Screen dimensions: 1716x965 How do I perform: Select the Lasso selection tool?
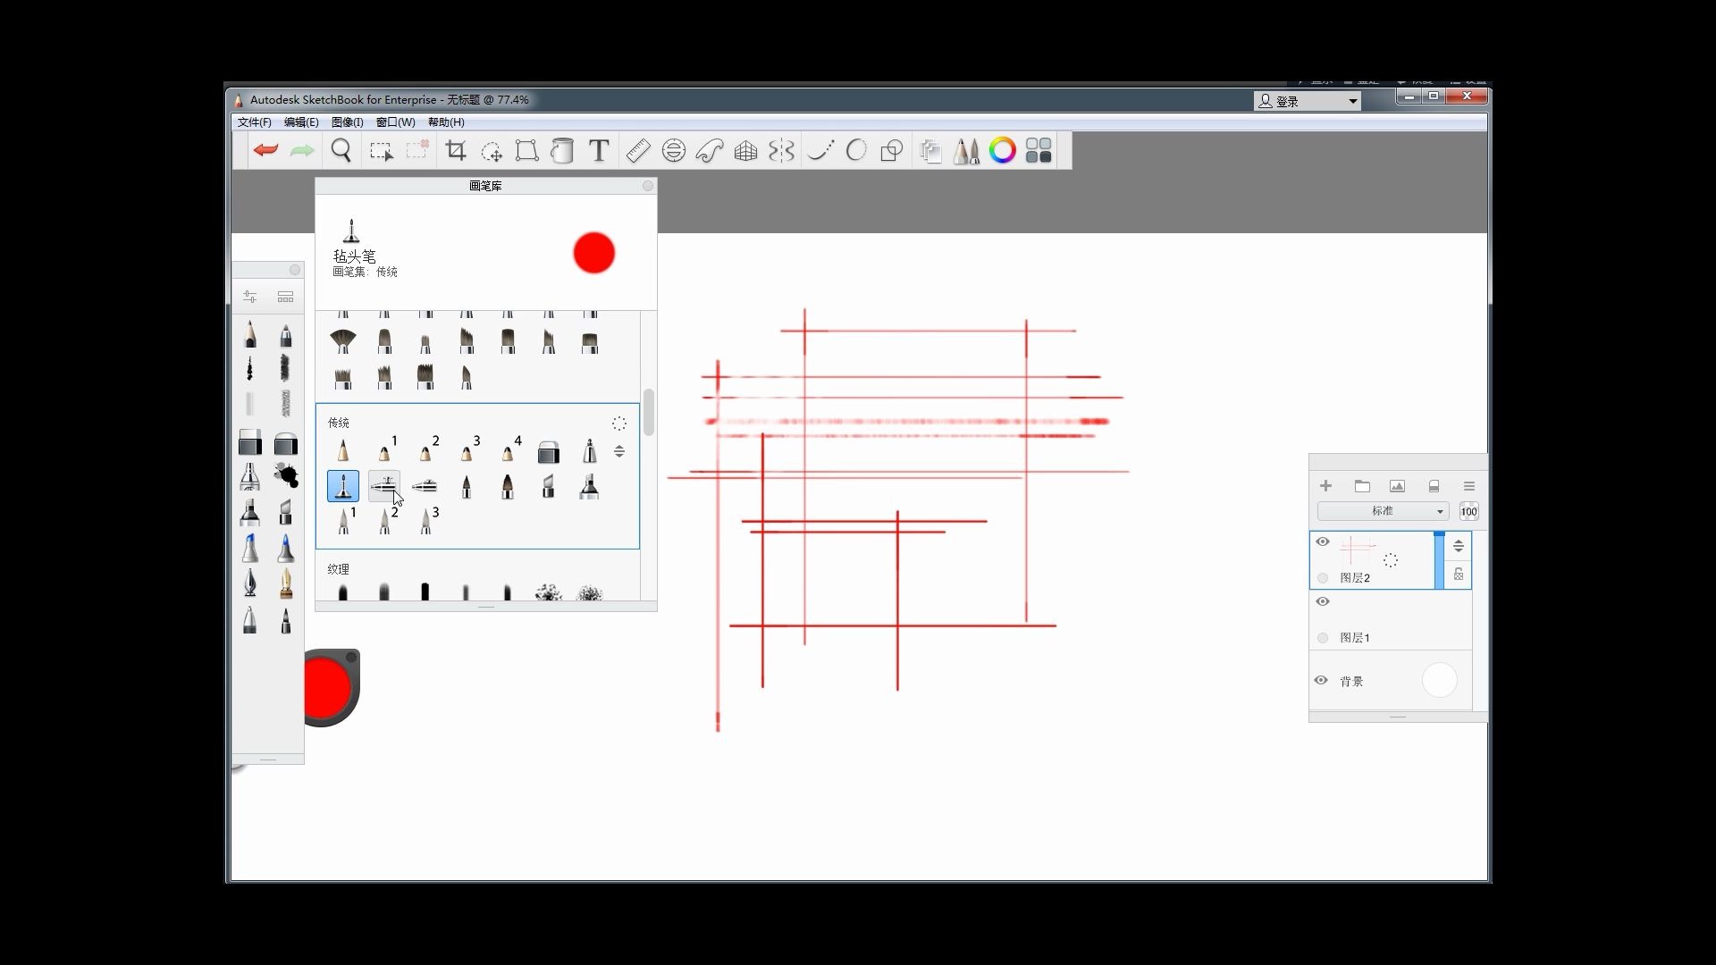(x=491, y=150)
